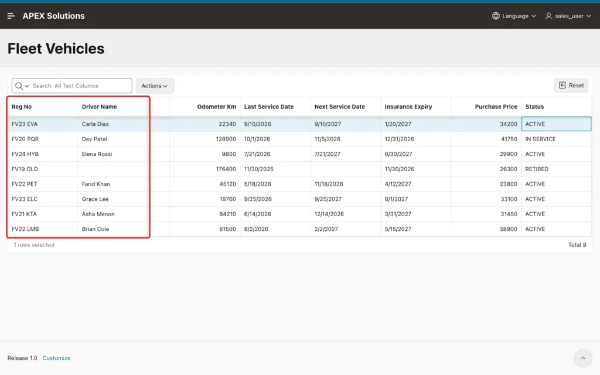Screen dimensions: 600x375
Task: Click the magnifier search icon
Action: tap(19, 86)
